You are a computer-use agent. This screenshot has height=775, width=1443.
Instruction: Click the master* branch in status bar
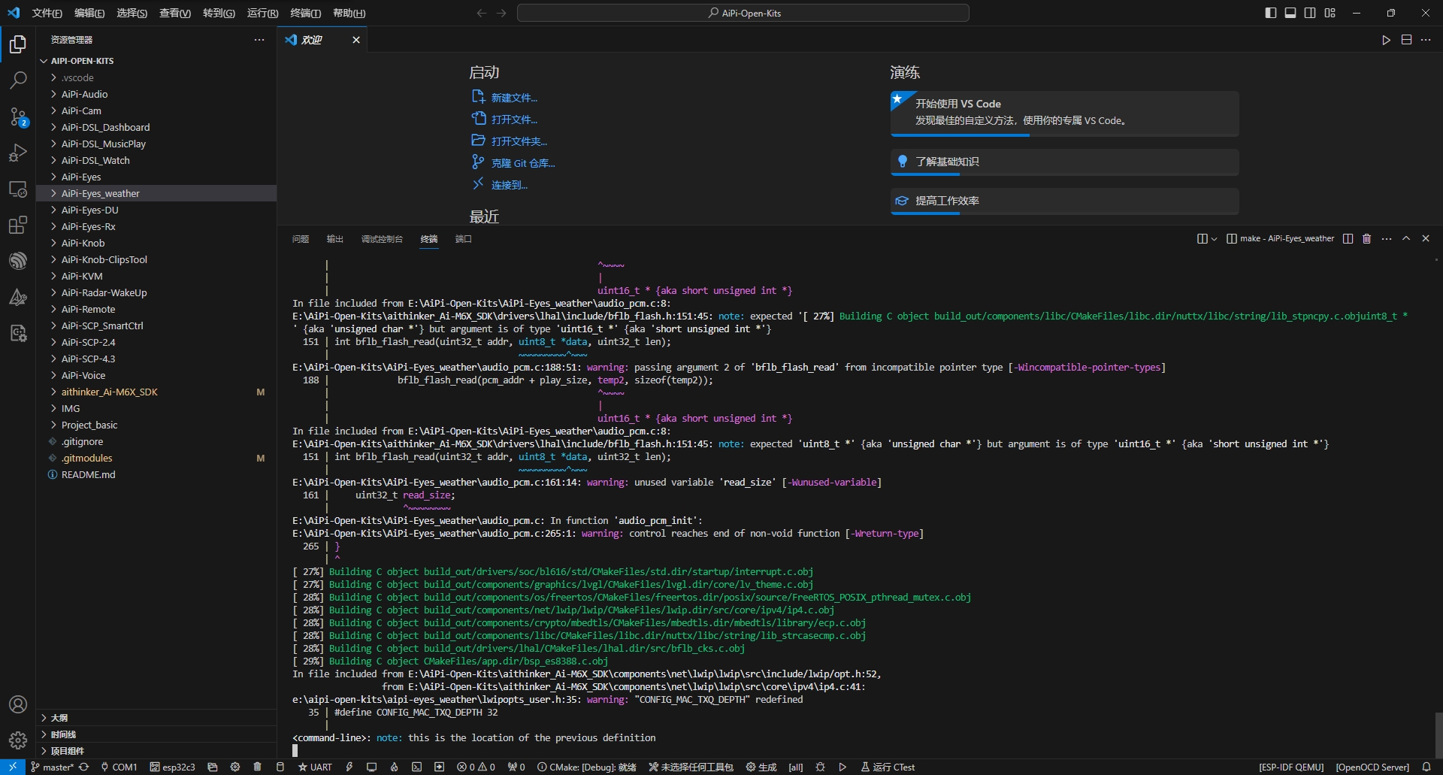(52, 767)
